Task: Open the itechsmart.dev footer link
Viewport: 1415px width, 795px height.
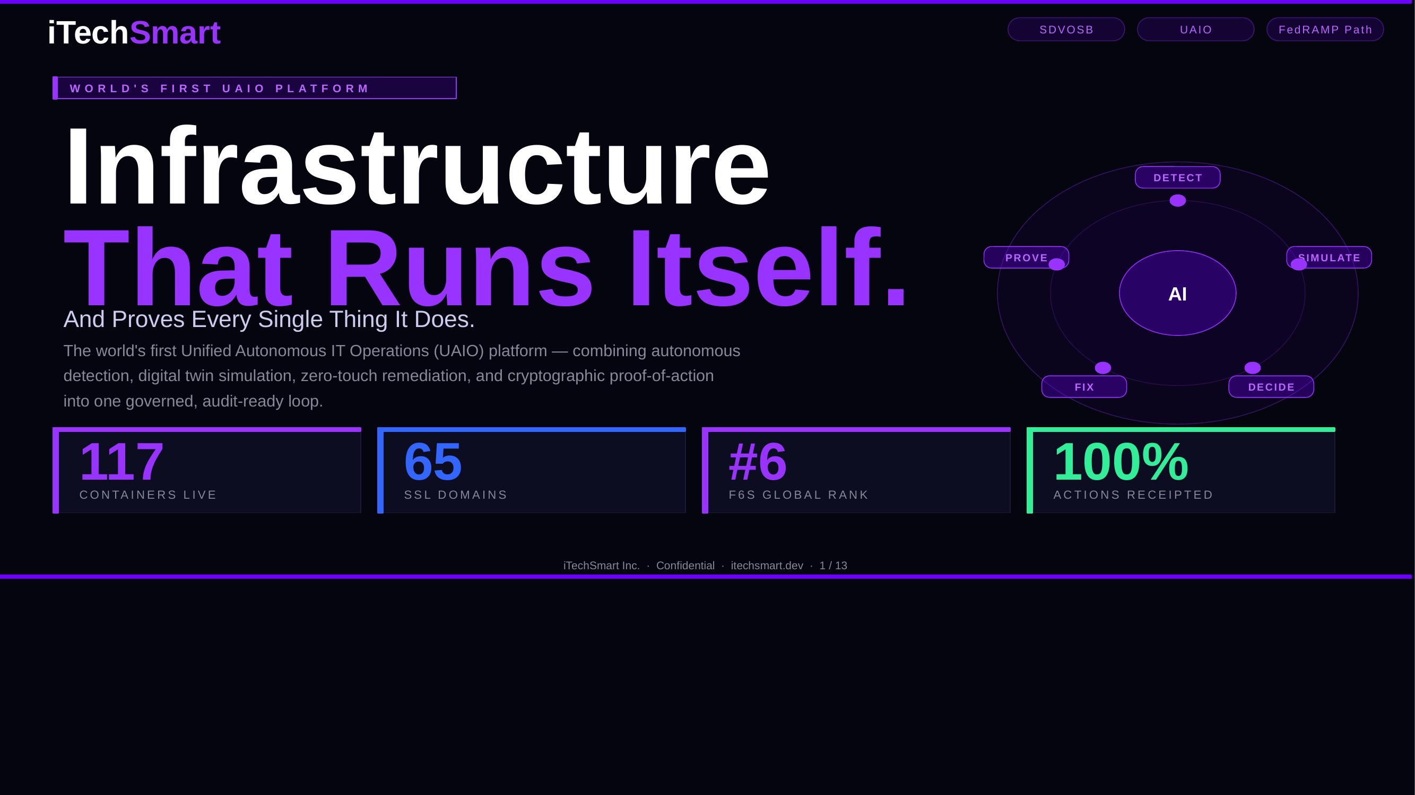Action: pyautogui.click(x=767, y=566)
